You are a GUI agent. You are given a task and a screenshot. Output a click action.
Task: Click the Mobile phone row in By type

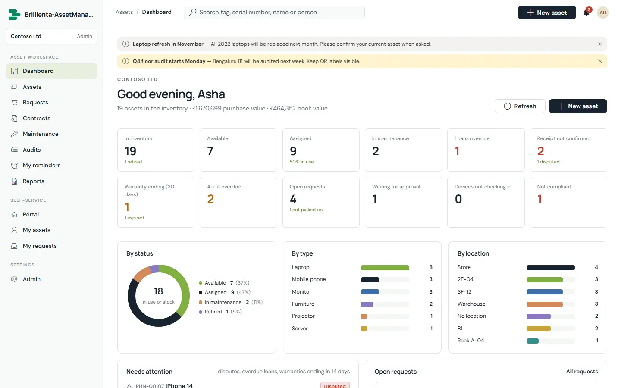click(x=362, y=279)
